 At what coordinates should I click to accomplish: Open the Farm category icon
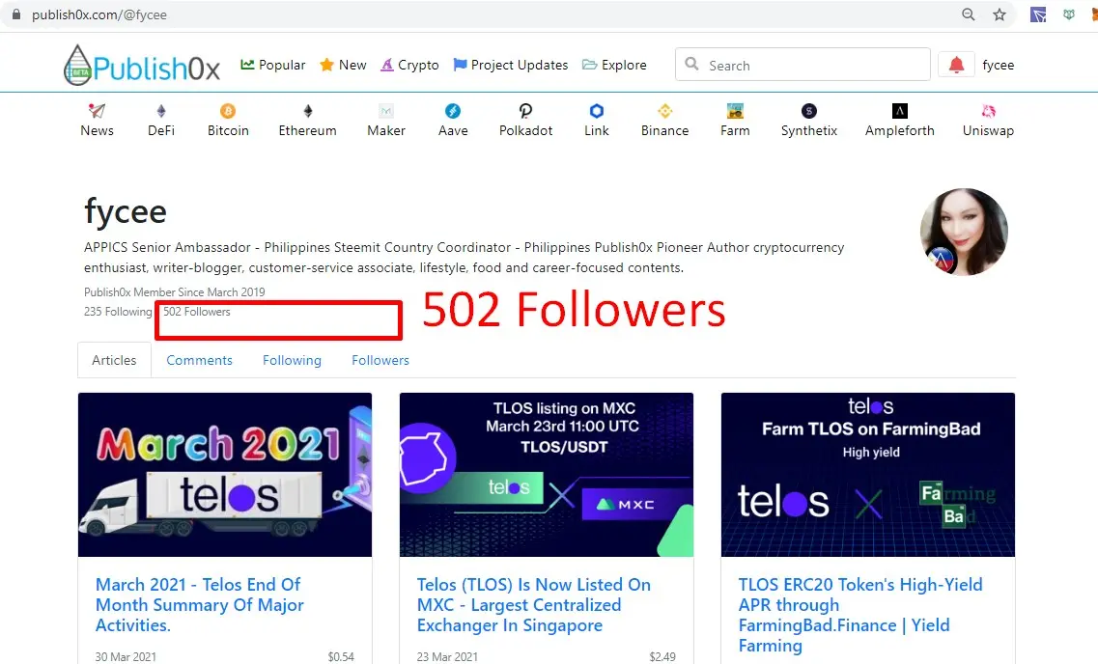(x=735, y=111)
